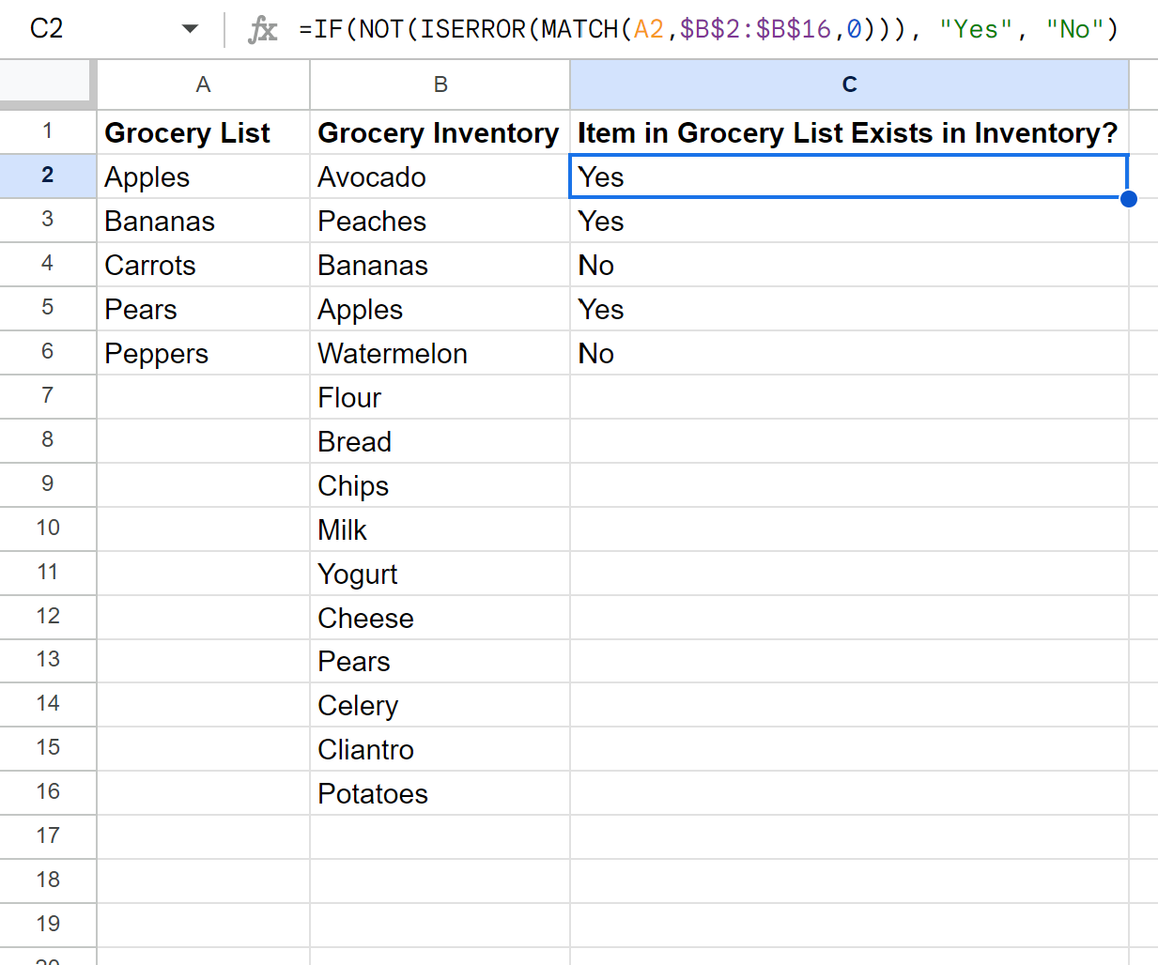
Task: Select row 16 header
Action: [x=47, y=793]
